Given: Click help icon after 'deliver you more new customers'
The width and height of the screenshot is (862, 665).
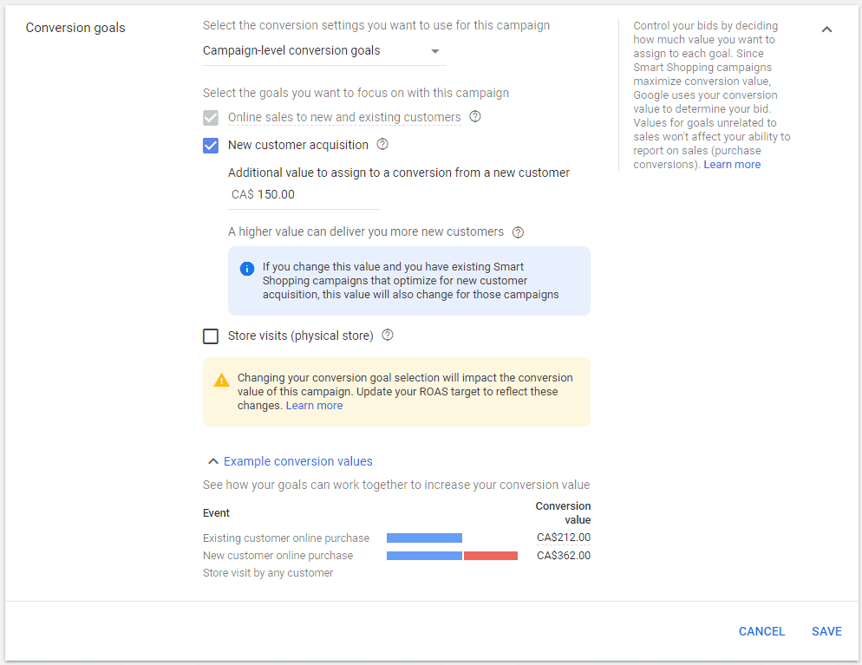Looking at the screenshot, I should tap(518, 232).
